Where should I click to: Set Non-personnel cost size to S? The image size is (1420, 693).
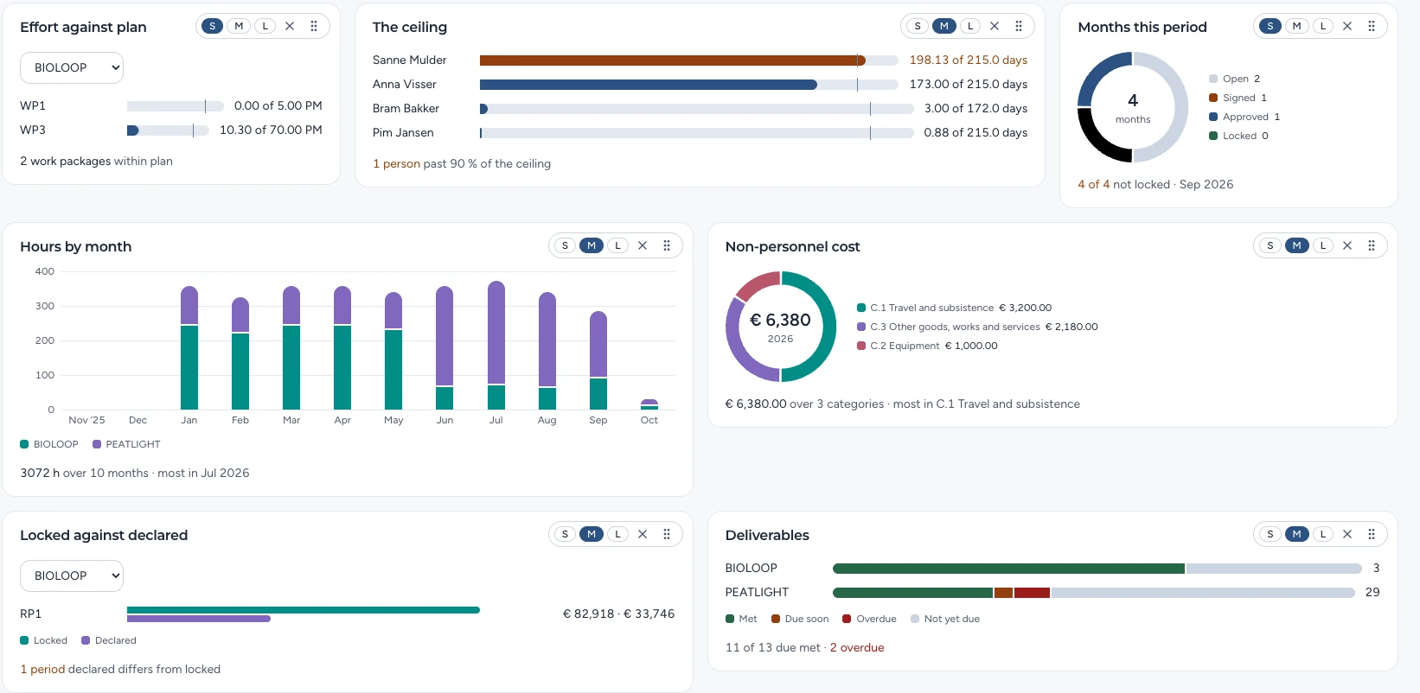pyautogui.click(x=1270, y=245)
